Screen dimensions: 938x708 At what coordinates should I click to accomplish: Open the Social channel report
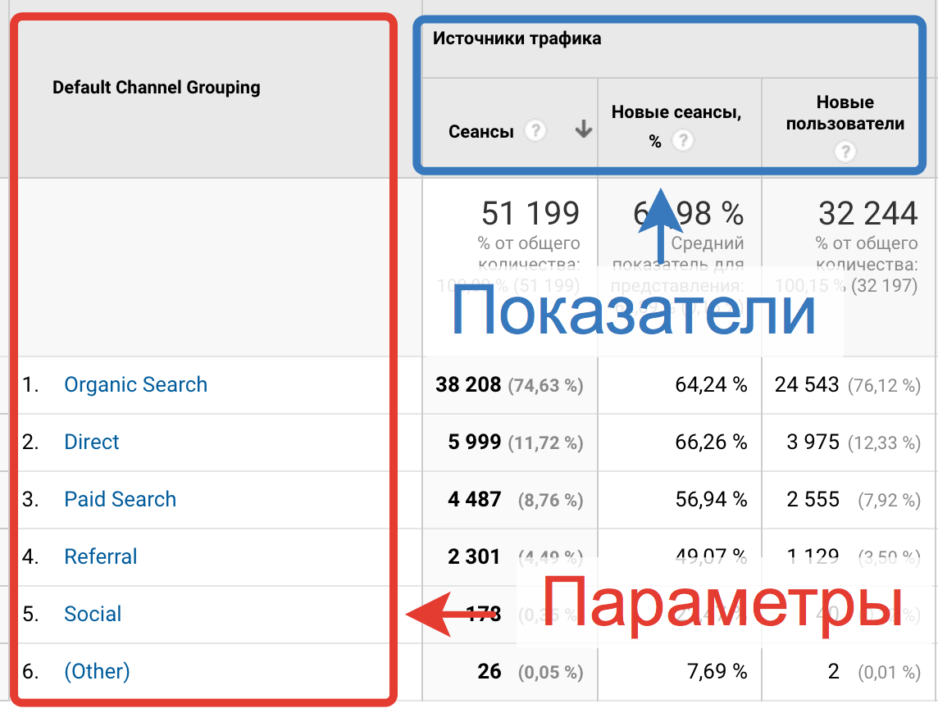click(92, 614)
